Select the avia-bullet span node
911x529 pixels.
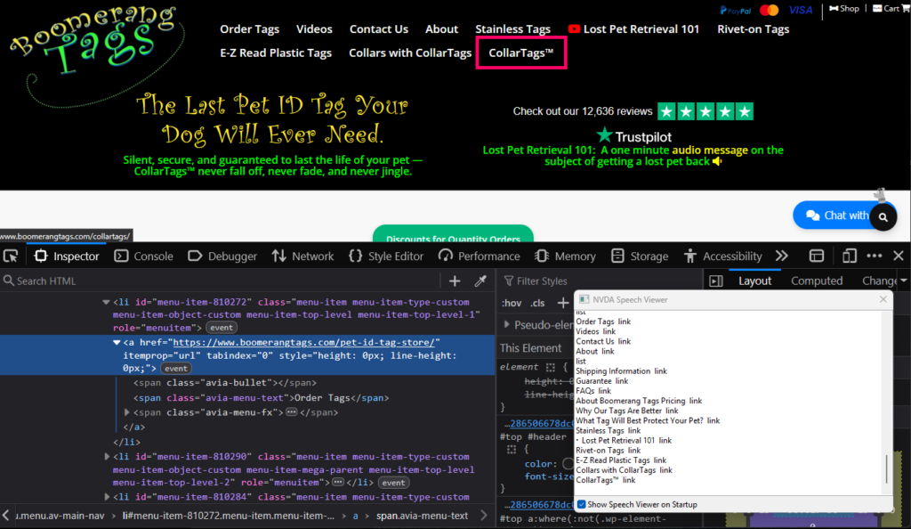tap(225, 383)
